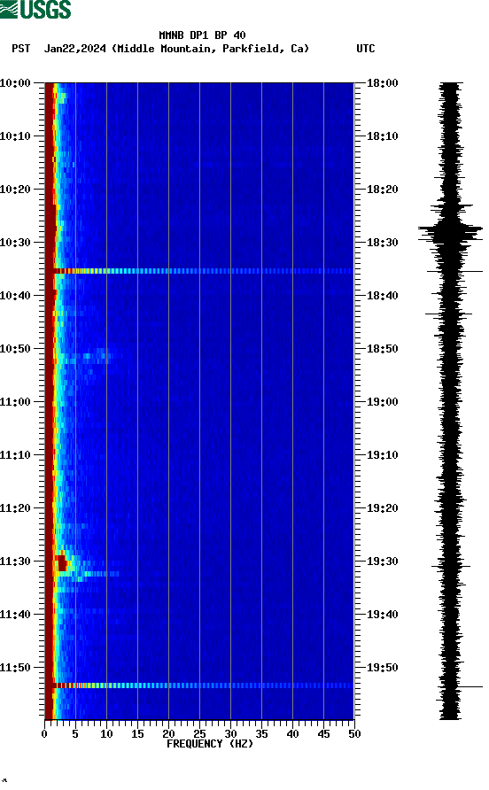Click the "(Middle Mountain, Parkfield, Ca)" location text
This screenshot has width=489, height=790.
(210, 49)
